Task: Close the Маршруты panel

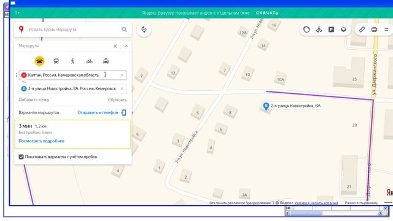Action: click(115, 46)
